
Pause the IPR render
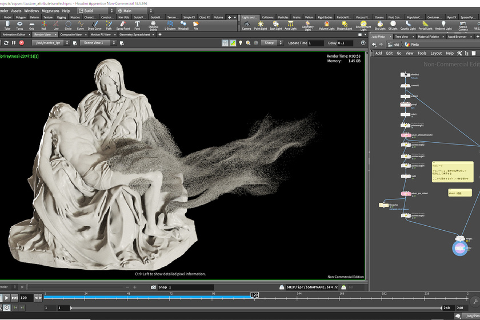point(13,43)
